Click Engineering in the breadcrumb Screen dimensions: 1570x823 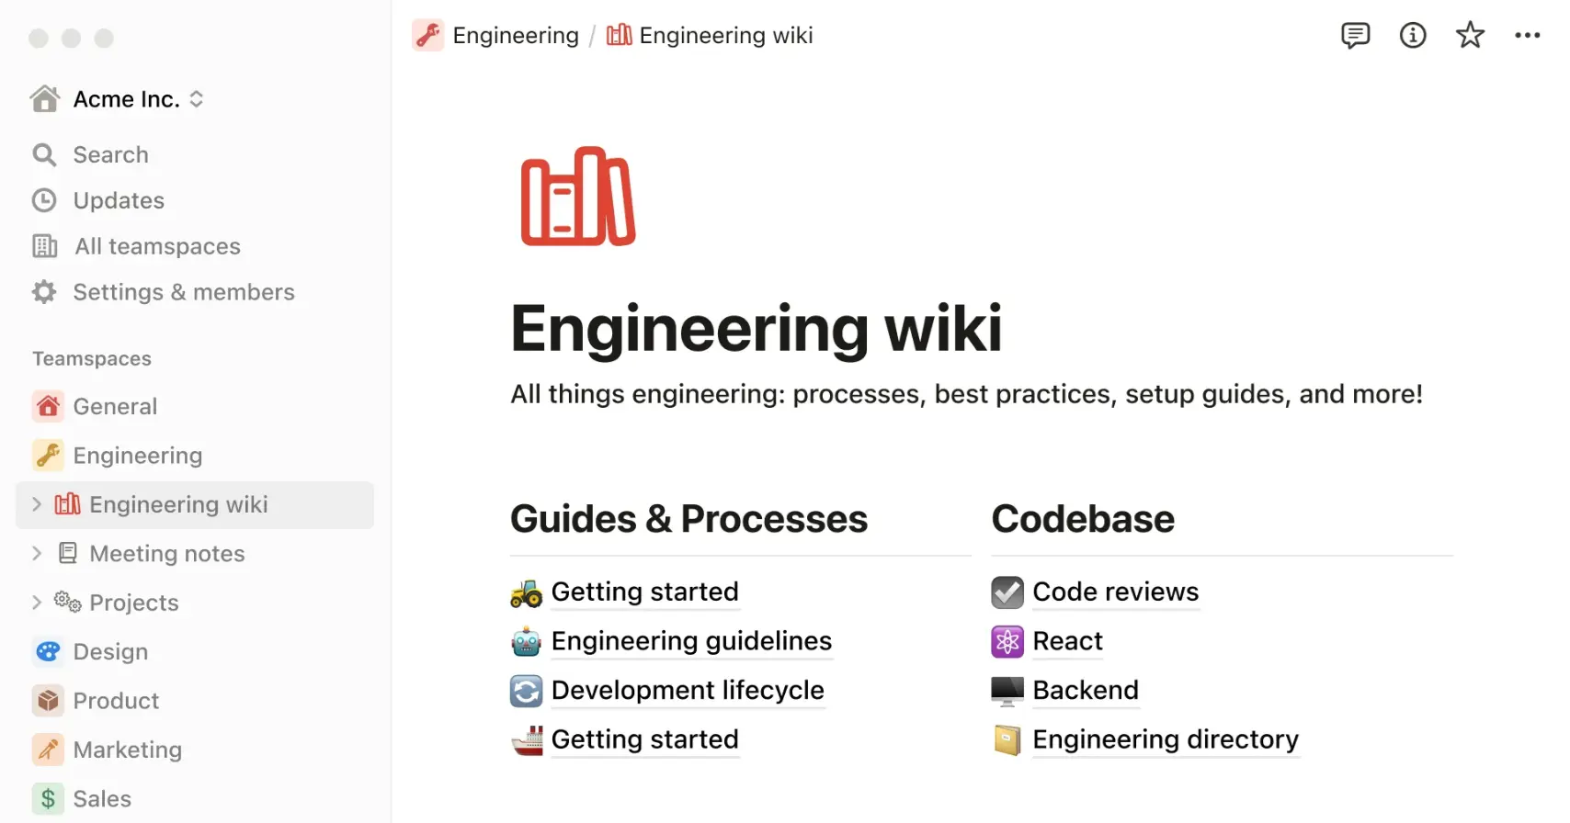tap(515, 36)
